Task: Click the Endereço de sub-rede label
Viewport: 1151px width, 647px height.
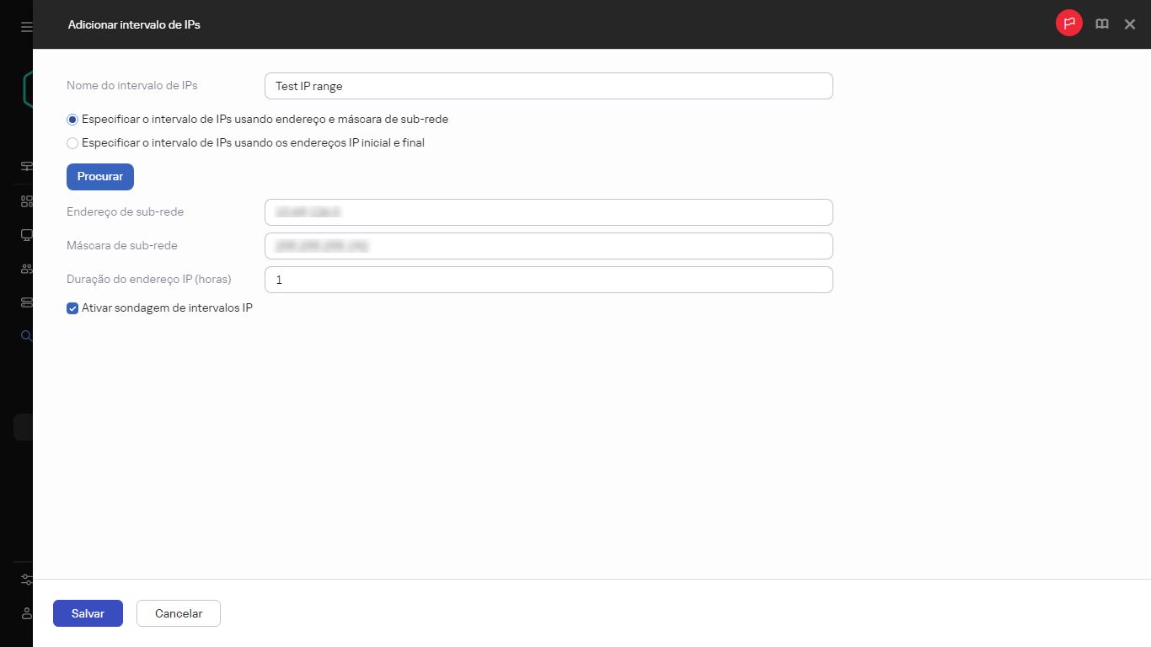Action: pos(125,211)
